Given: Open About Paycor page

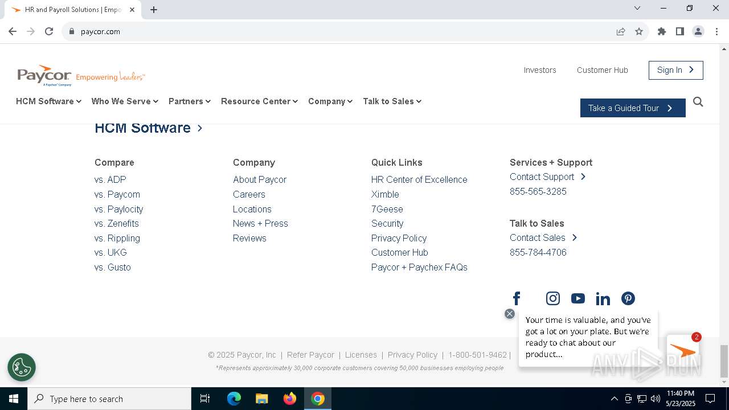Looking at the screenshot, I should tap(260, 179).
